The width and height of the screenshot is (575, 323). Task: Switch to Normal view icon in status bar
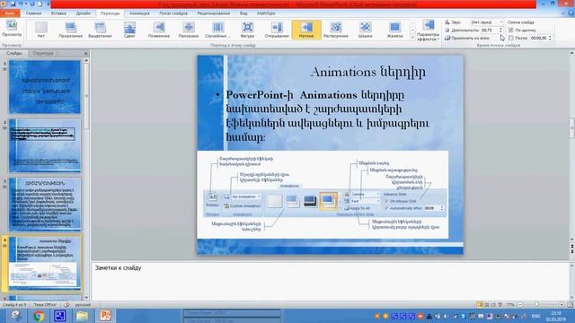pyautogui.click(x=480, y=305)
